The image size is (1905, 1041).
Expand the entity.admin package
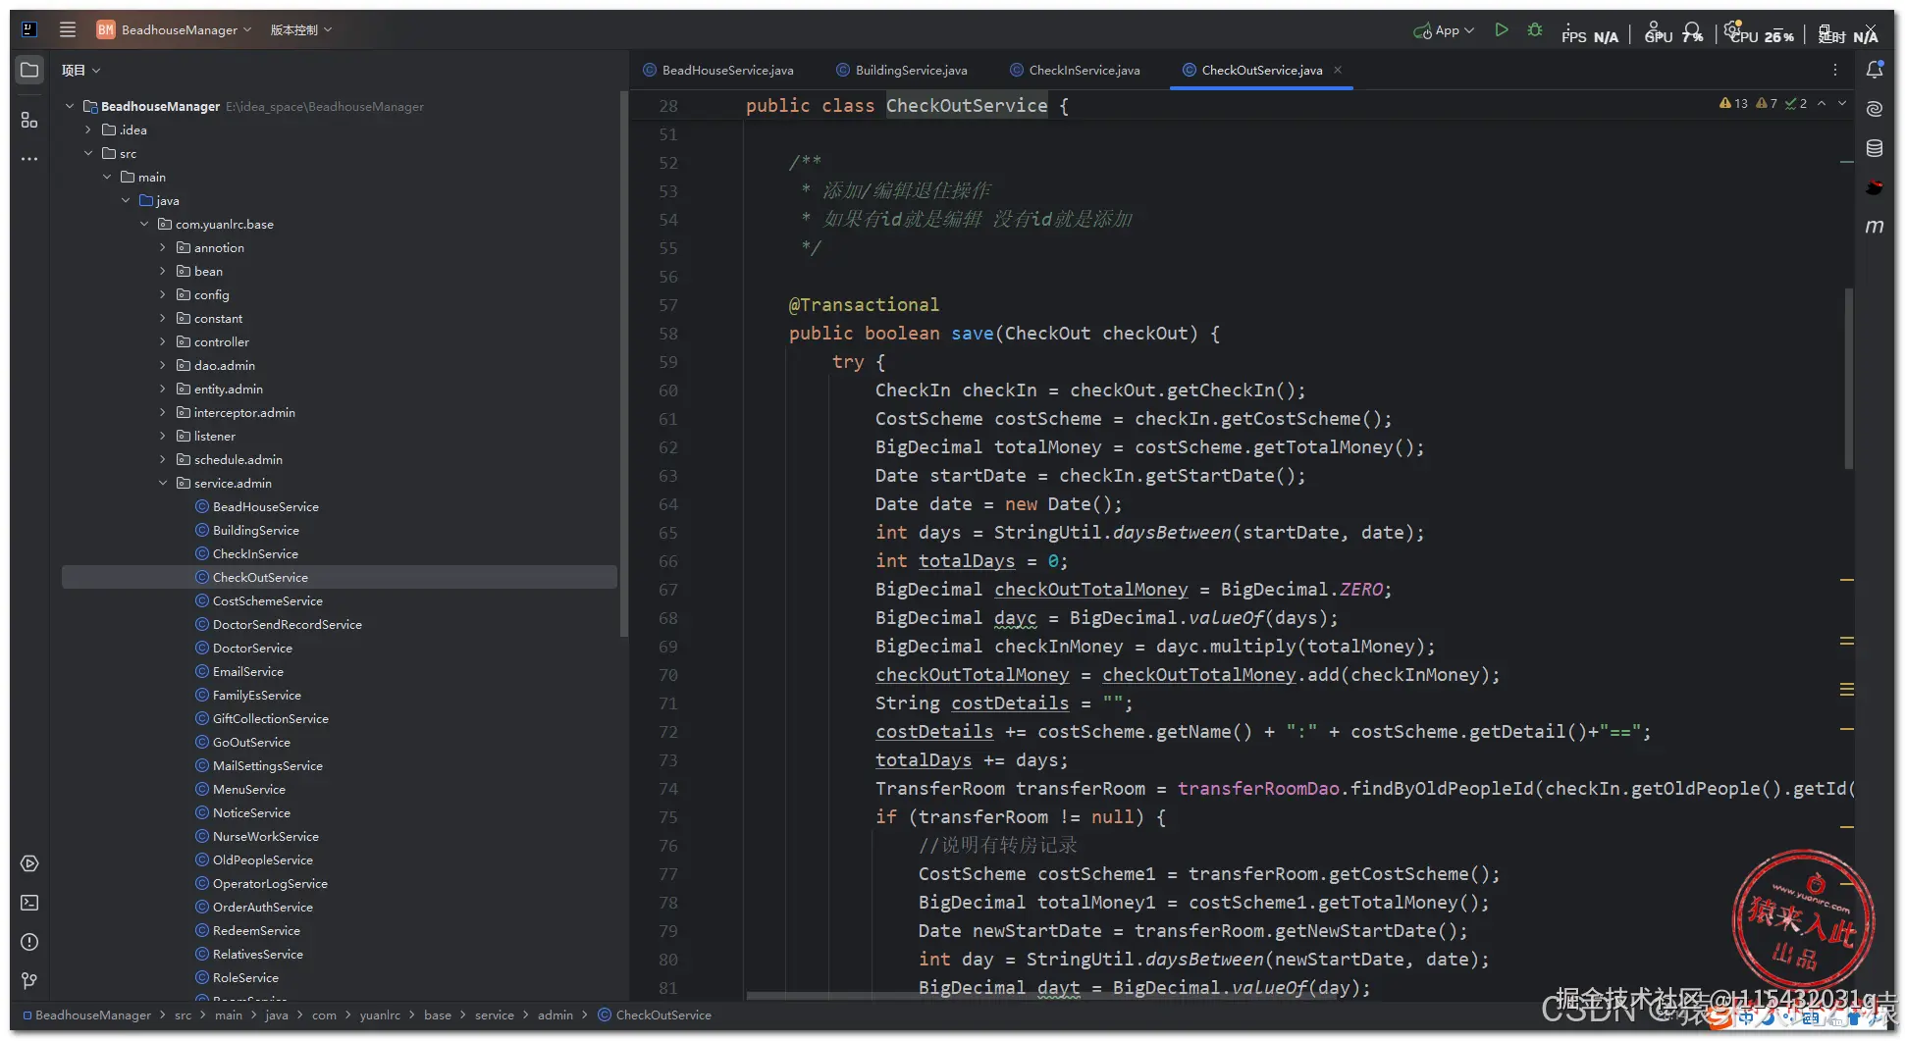coord(163,389)
